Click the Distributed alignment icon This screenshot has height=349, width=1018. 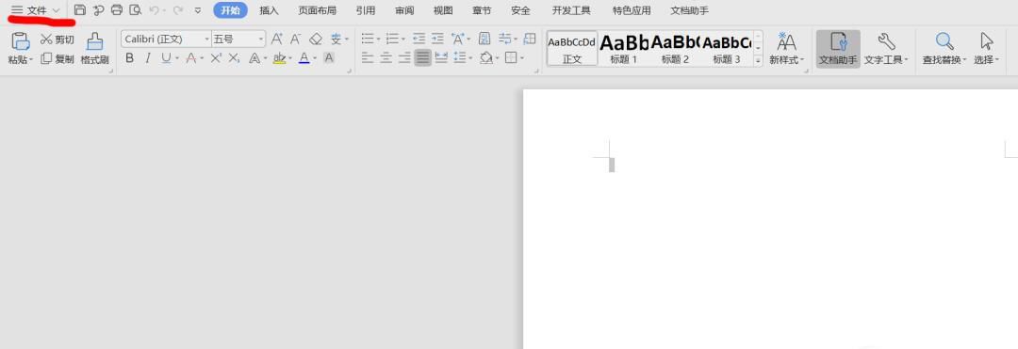point(441,58)
